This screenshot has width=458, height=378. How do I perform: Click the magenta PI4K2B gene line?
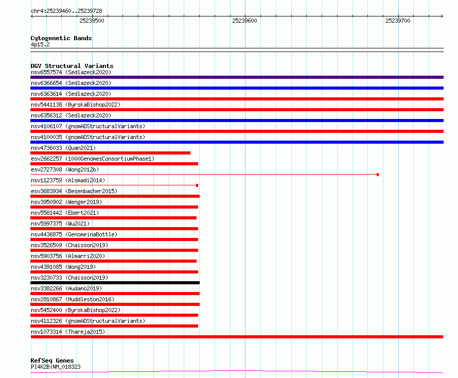click(237, 372)
